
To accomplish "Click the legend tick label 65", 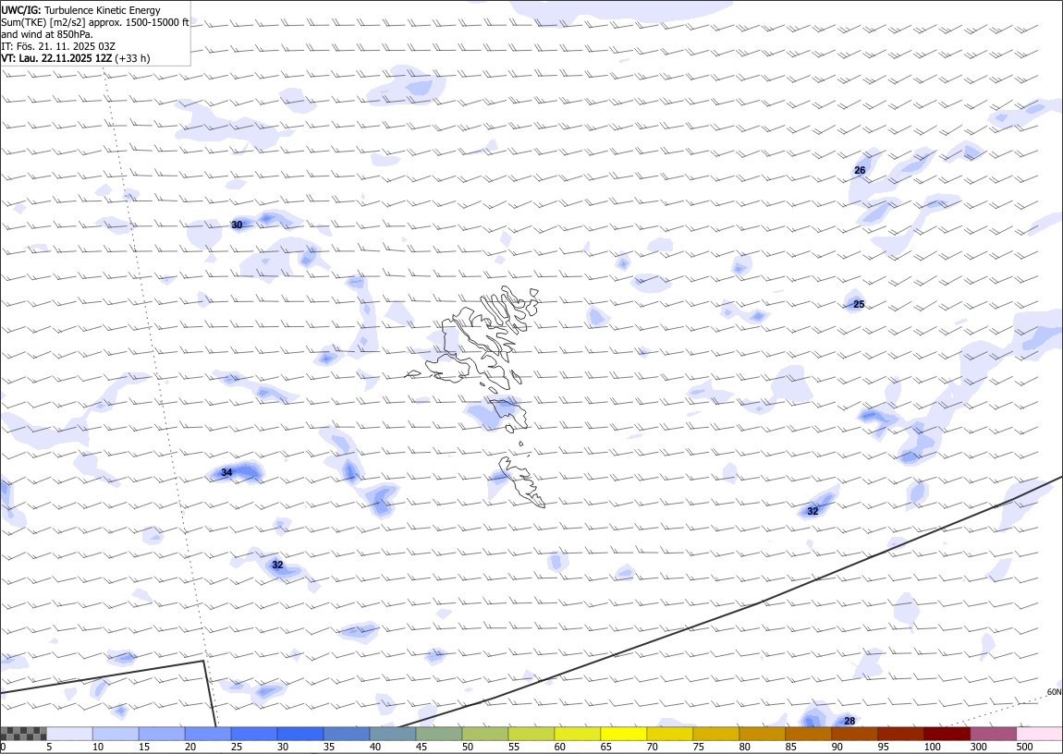I will pos(605,747).
